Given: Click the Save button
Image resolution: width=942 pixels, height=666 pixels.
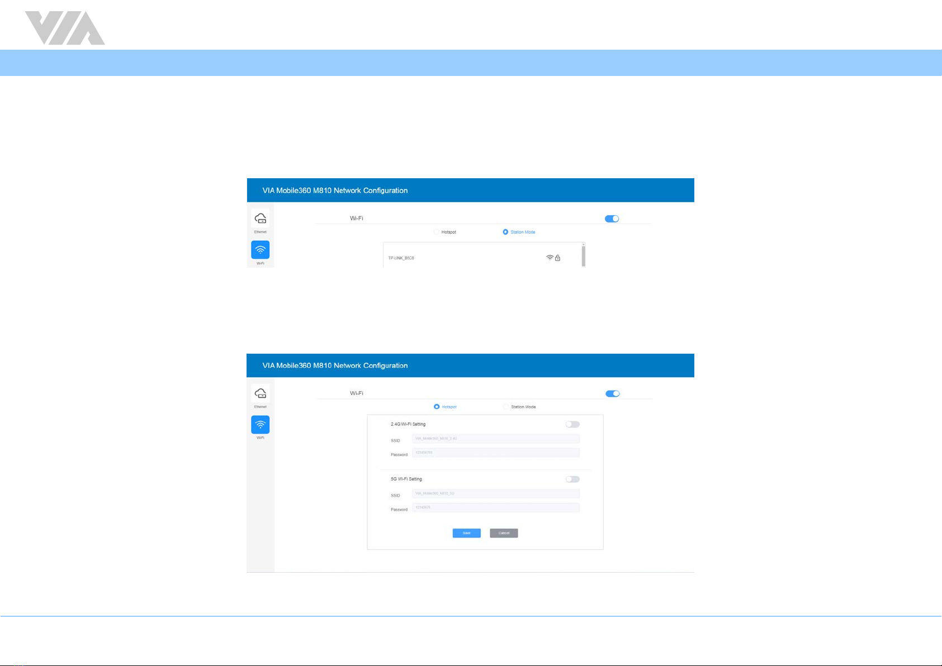Looking at the screenshot, I should click(x=467, y=533).
